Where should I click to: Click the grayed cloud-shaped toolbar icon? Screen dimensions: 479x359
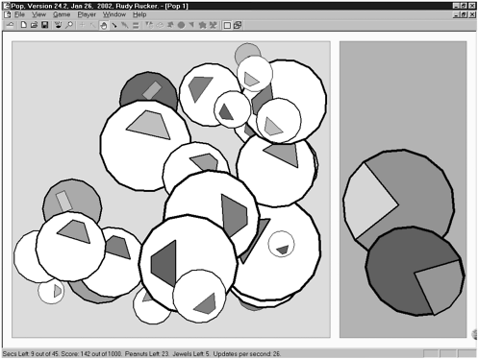[x=160, y=25]
